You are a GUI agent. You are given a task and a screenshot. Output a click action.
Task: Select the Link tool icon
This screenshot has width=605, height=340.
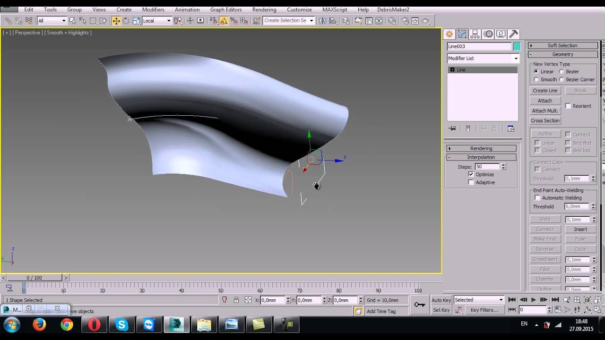(x=8, y=21)
